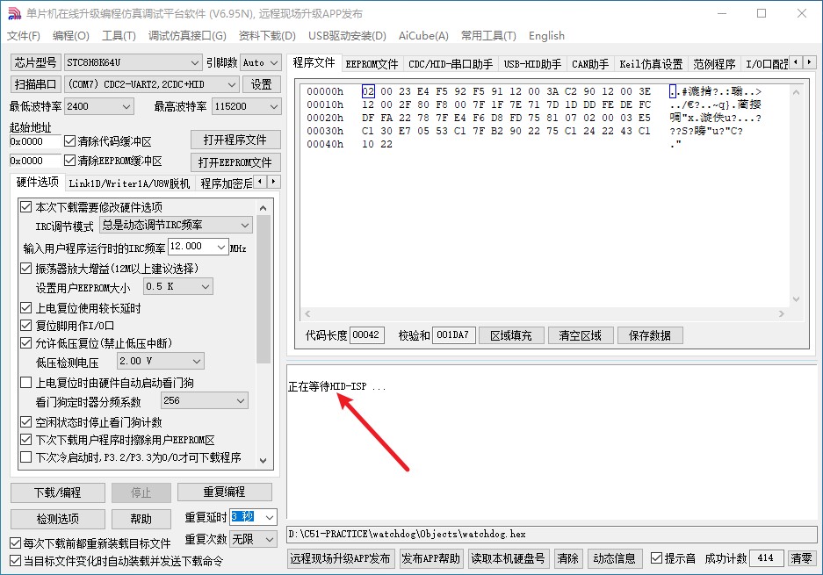Click 代码长度 00042 field
The width and height of the screenshot is (823, 575).
click(366, 334)
